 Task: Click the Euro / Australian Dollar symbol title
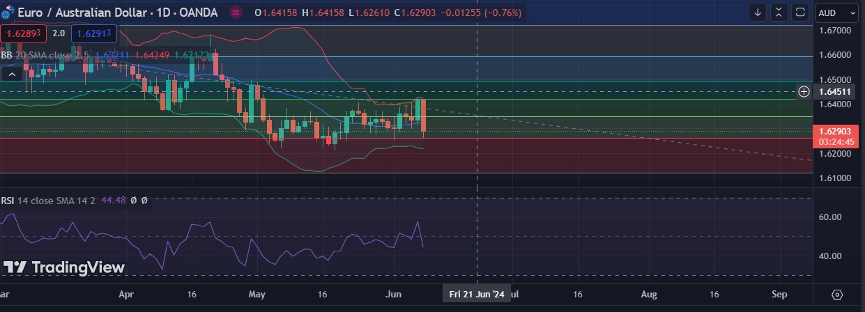coord(118,13)
